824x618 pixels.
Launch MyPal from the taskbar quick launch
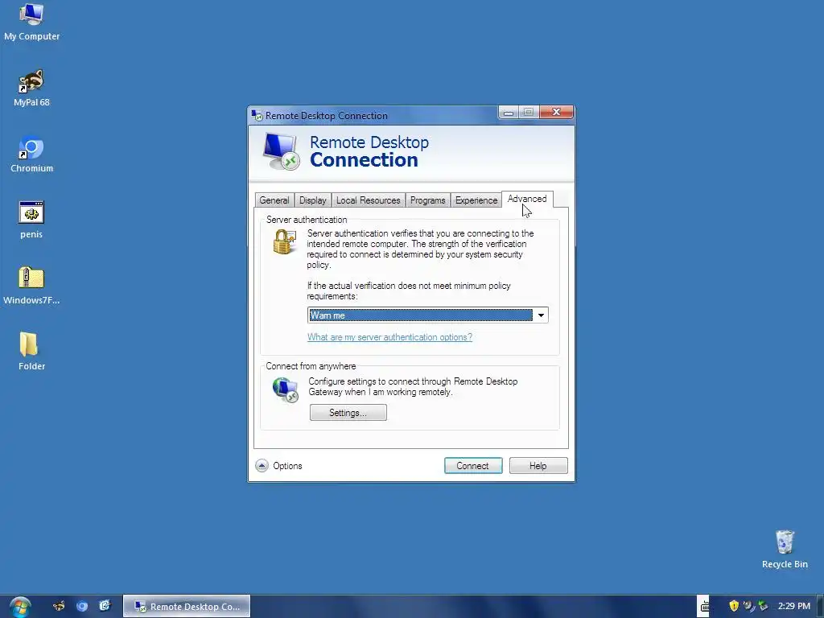coord(59,606)
